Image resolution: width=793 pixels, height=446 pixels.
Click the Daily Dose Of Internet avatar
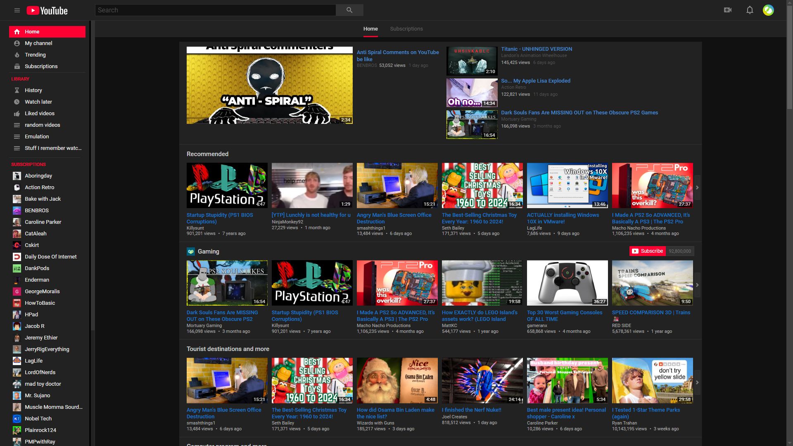pyautogui.click(x=17, y=257)
